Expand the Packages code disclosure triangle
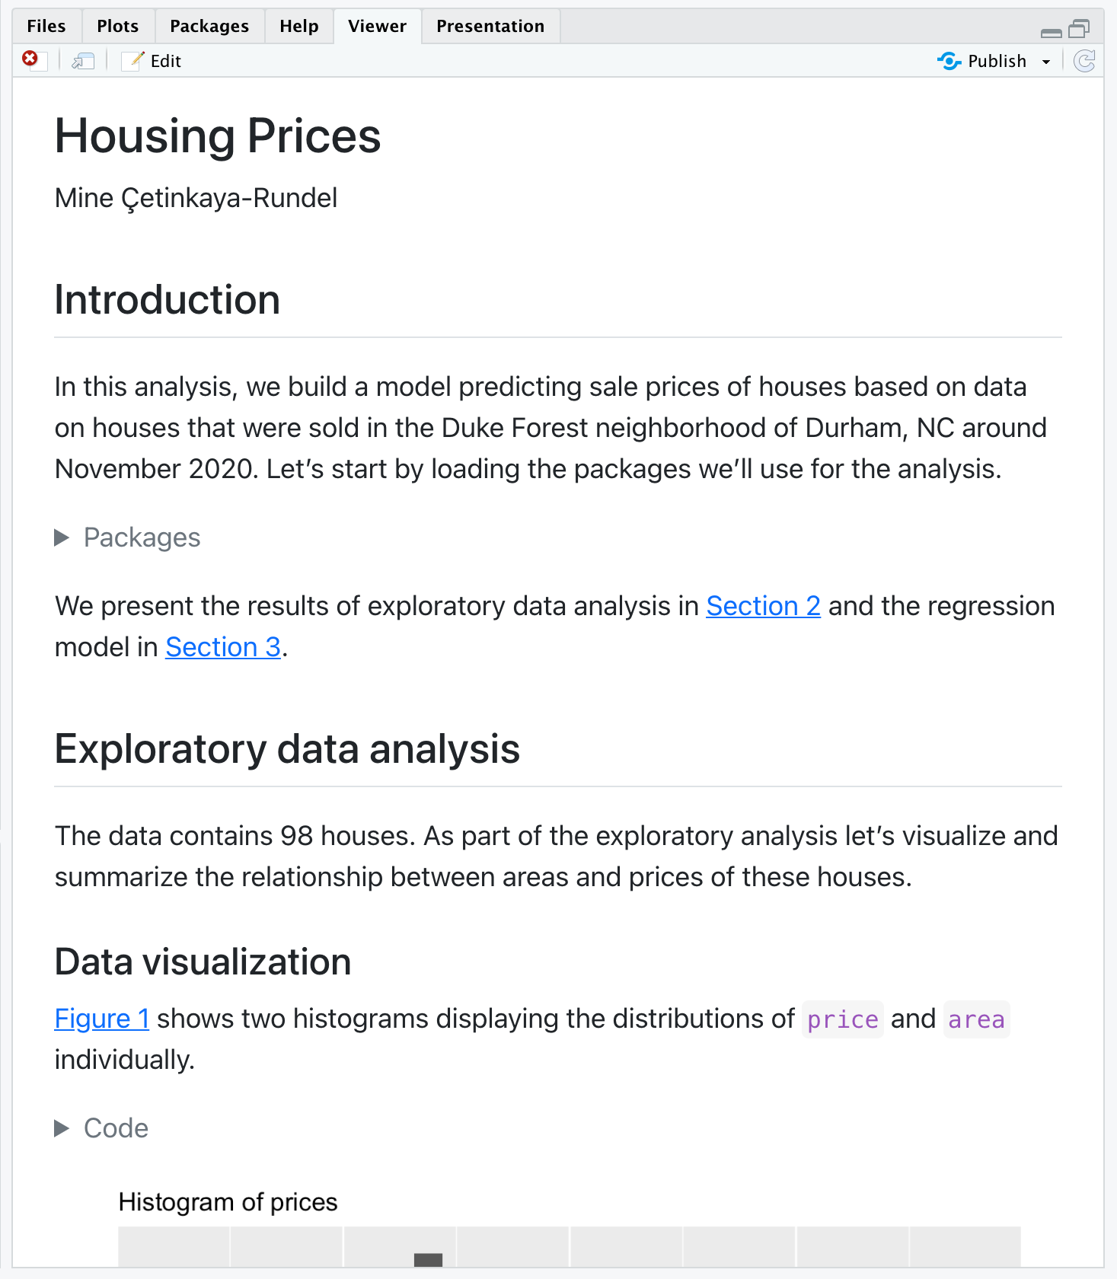This screenshot has height=1279, width=1117. pos(62,537)
